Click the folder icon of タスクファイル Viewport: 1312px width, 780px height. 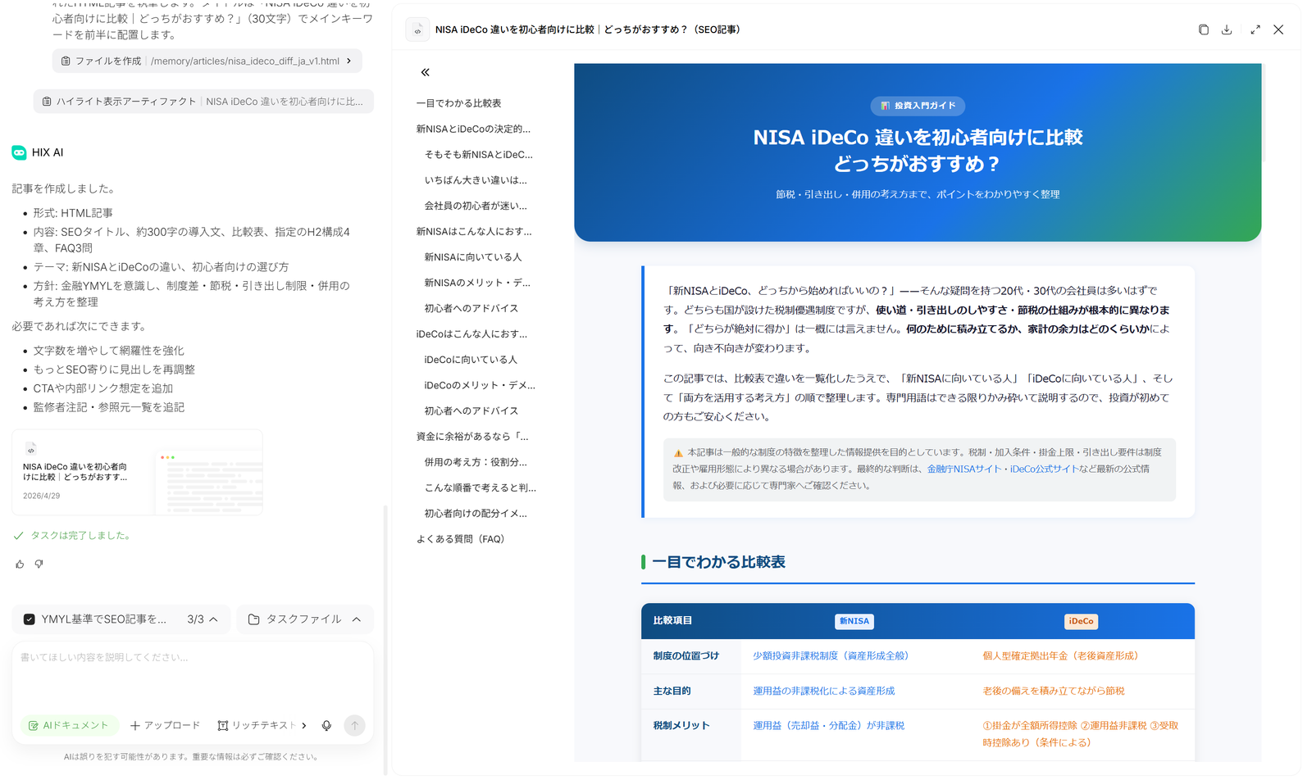pyautogui.click(x=253, y=619)
